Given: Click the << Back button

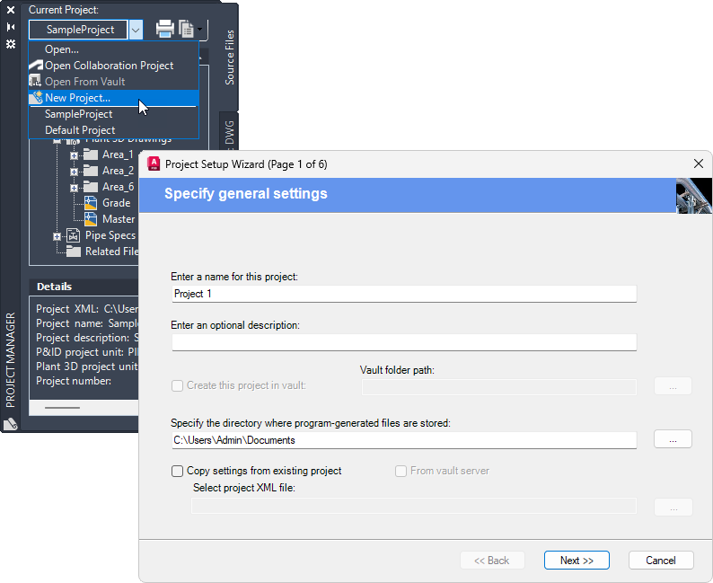Looking at the screenshot, I should coord(492,561).
